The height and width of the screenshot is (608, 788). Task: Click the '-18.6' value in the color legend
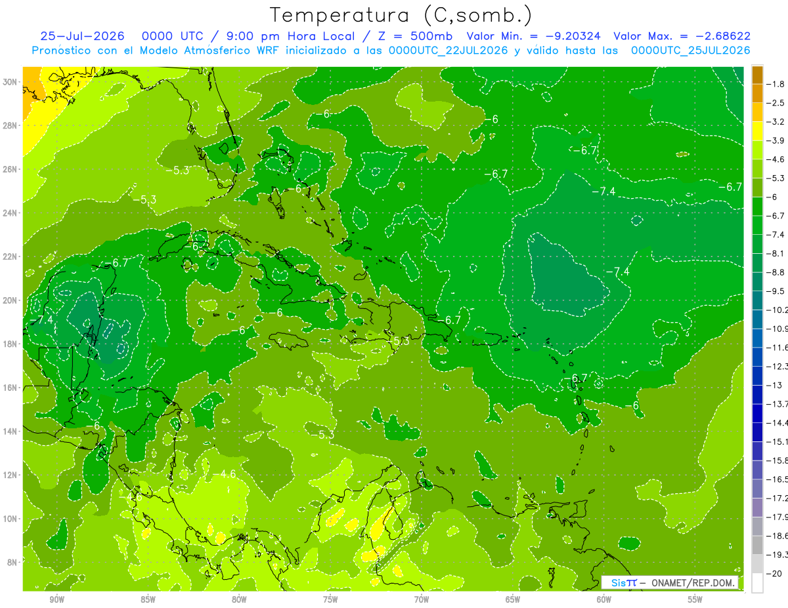click(x=777, y=537)
